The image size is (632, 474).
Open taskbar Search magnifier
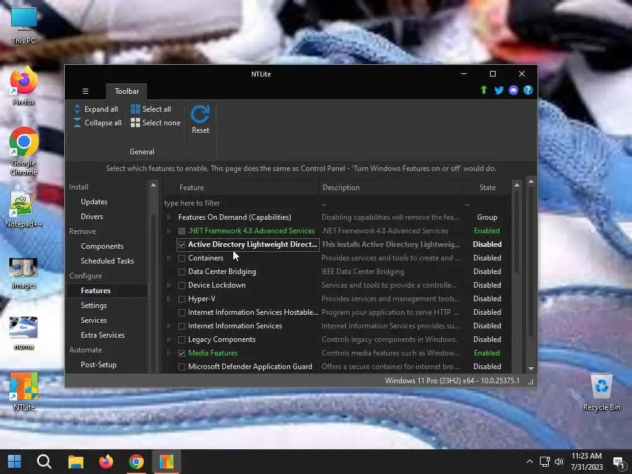(44, 462)
